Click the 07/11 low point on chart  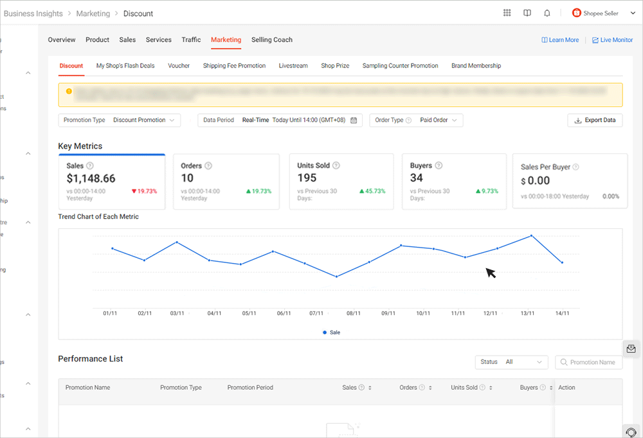(x=337, y=277)
